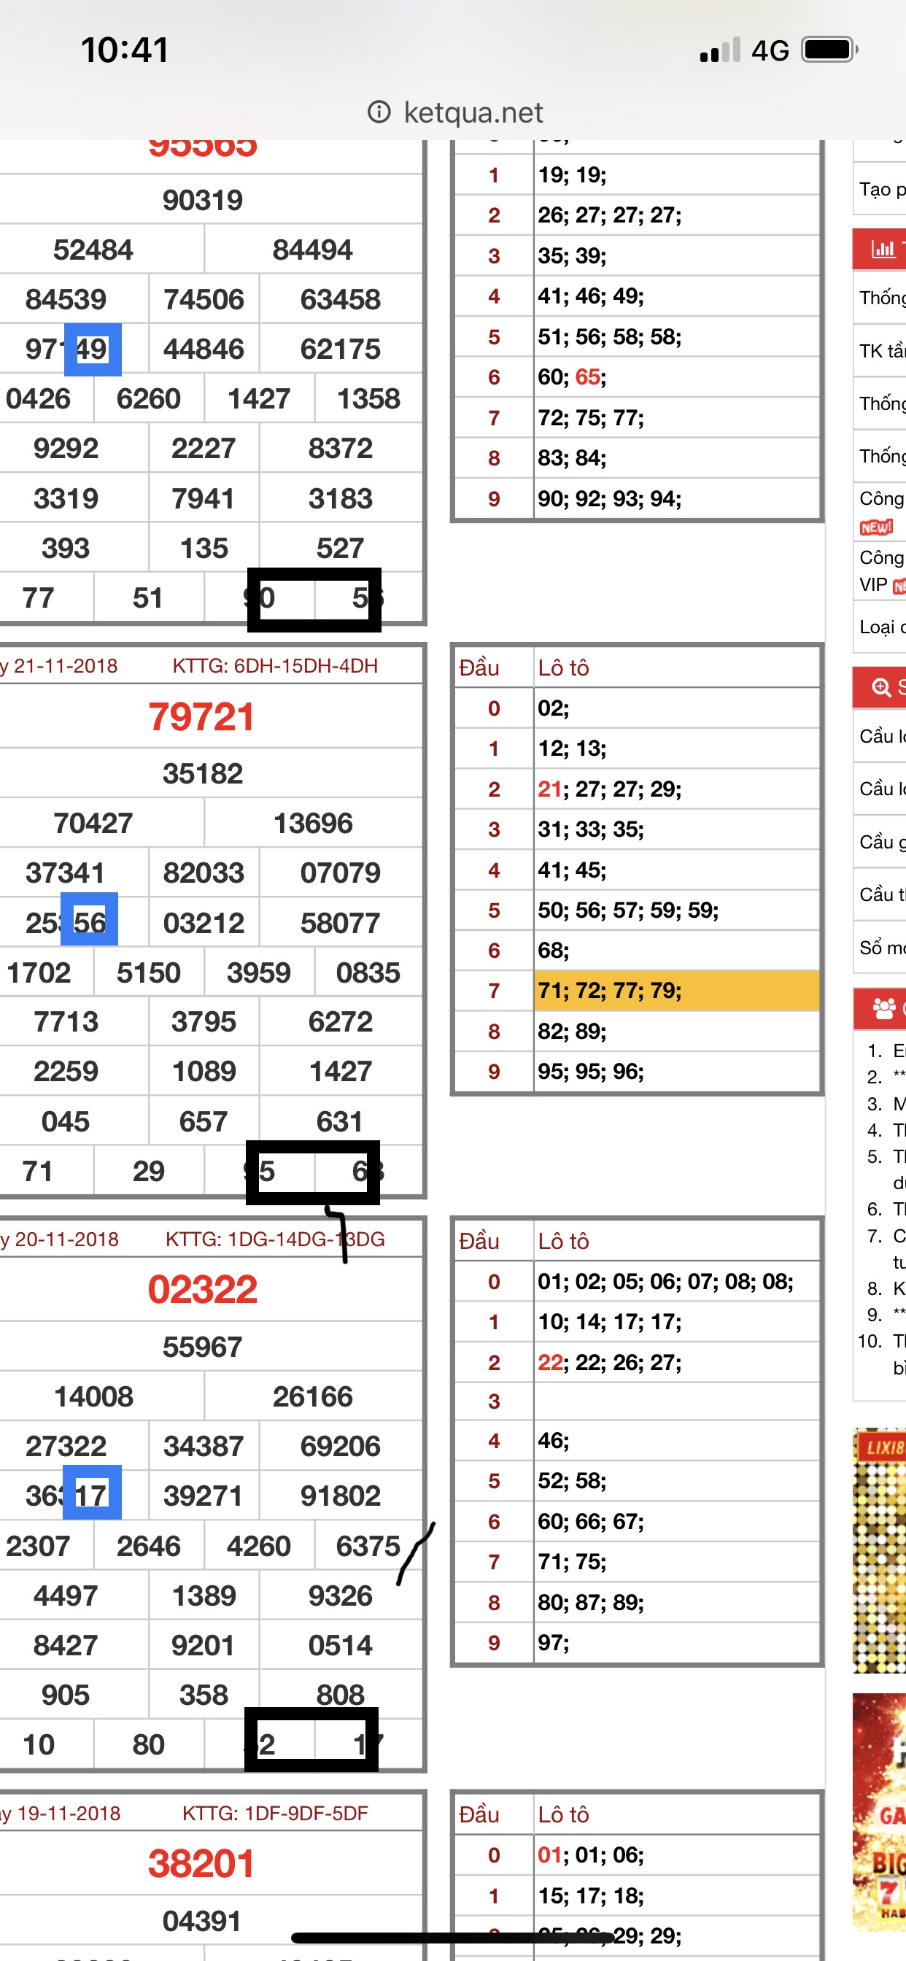The image size is (906, 1961).
Task: Open the 'Cầu g…' sidebar link
Action: click(882, 842)
